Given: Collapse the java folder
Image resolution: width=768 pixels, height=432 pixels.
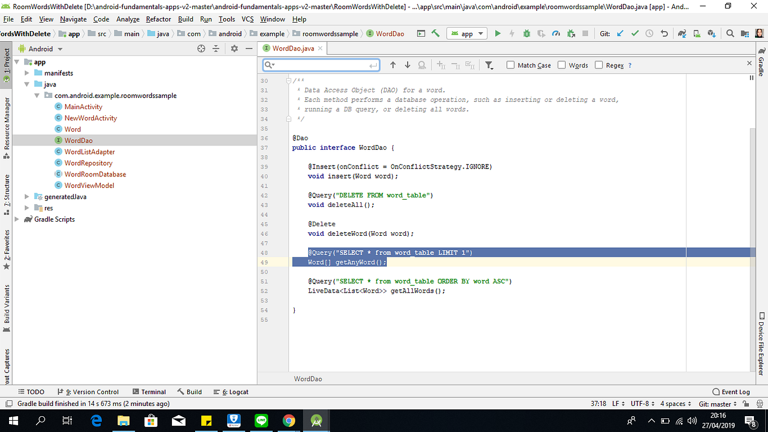Looking at the screenshot, I should [27, 84].
